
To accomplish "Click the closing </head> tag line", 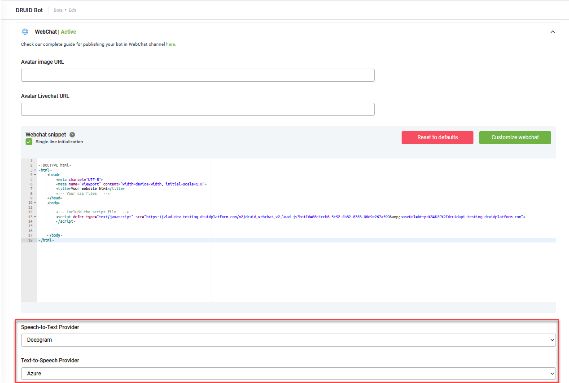I will click(55, 198).
